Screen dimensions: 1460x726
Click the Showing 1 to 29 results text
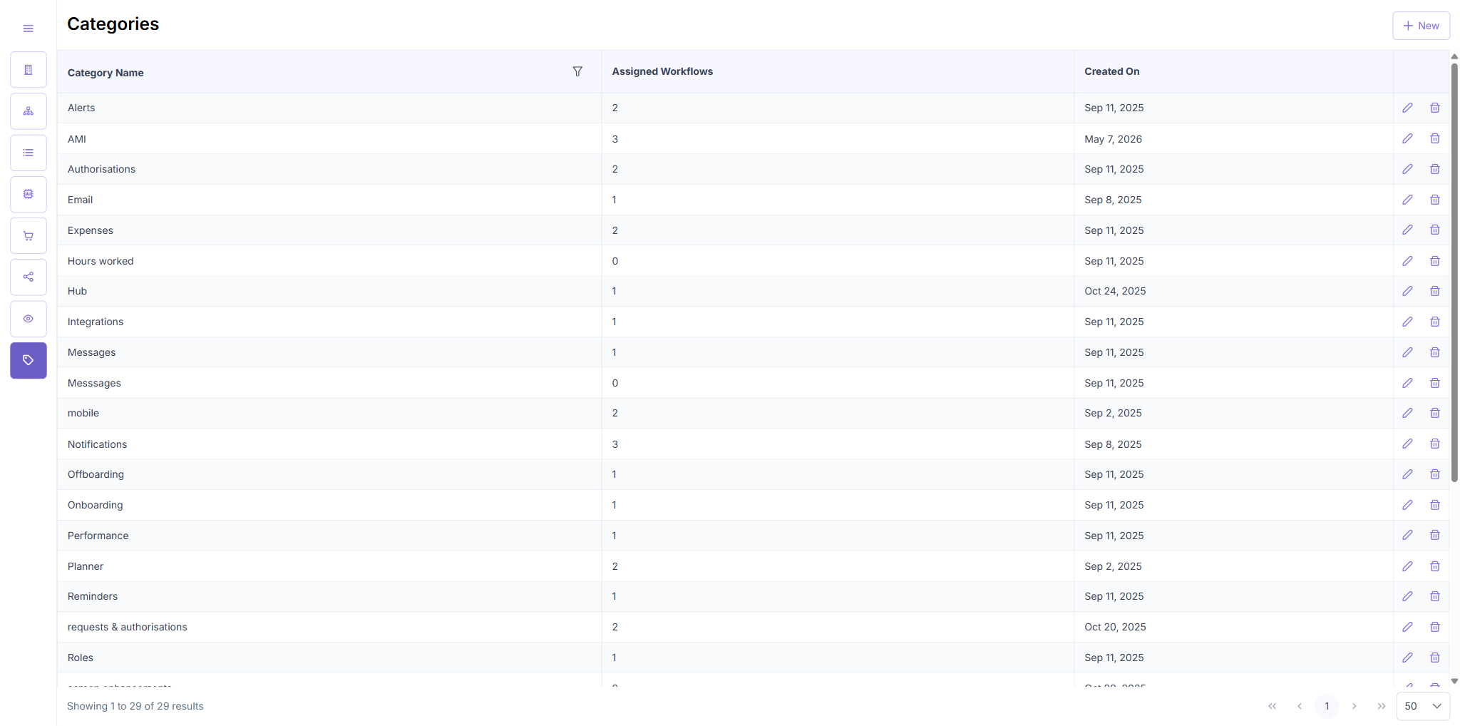click(x=135, y=706)
